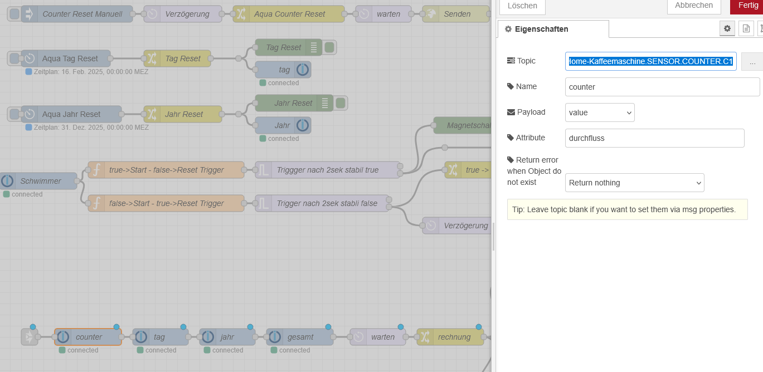This screenshot has width=763, height=372.
Task: Click the Schwimmer ioBroker node icon
Action: coord(7,181)
